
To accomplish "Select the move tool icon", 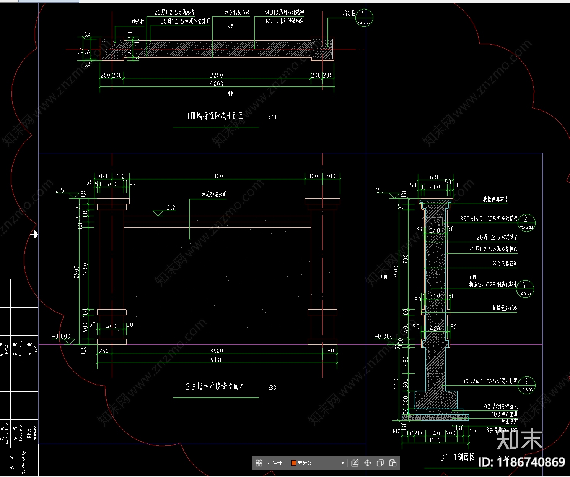I will click(368, 463).
